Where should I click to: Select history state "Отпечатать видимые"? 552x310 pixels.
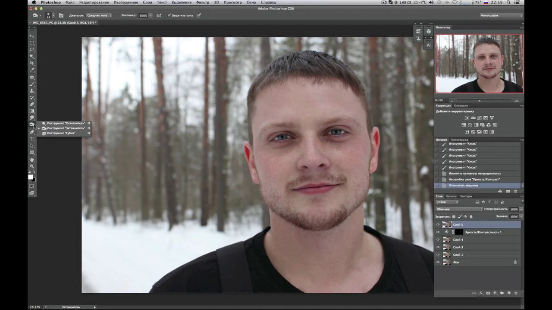(477, 186)
